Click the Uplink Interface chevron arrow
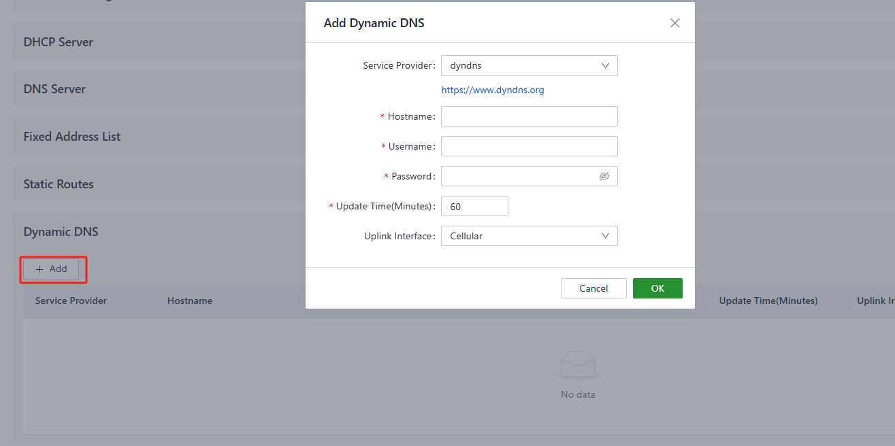The height and width of the screenshot is (446, 895). [605, 236]
